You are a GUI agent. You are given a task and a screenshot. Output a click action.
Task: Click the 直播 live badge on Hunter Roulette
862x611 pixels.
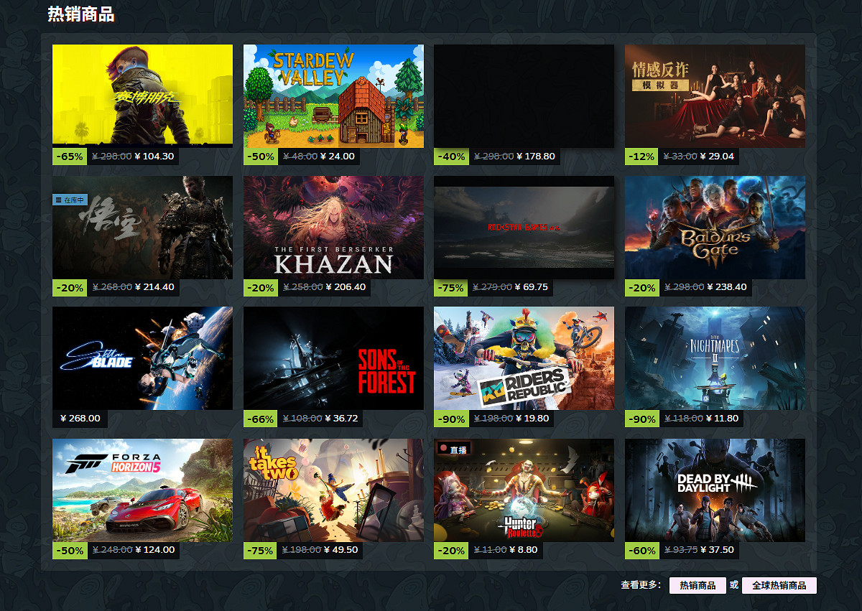click(x=453, y=449)
